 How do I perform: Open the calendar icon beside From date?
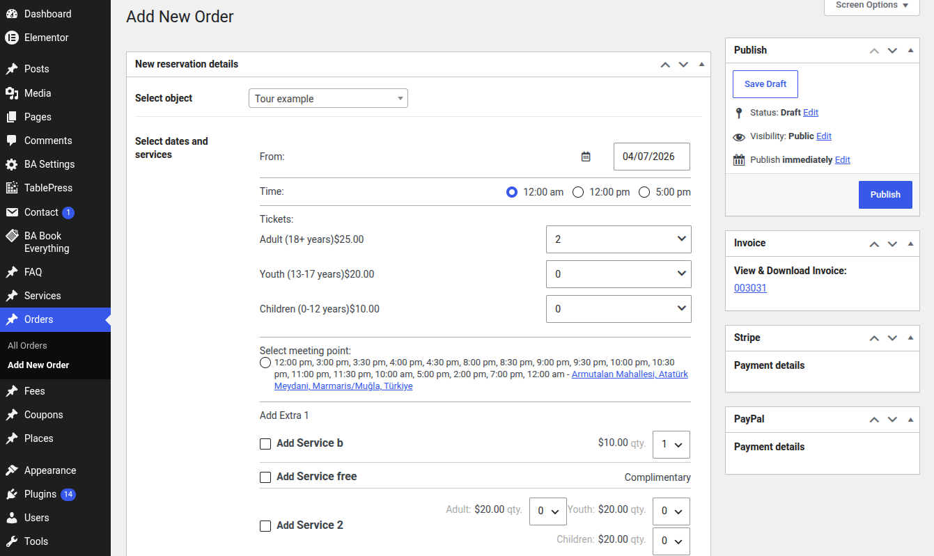click(586, 157)
